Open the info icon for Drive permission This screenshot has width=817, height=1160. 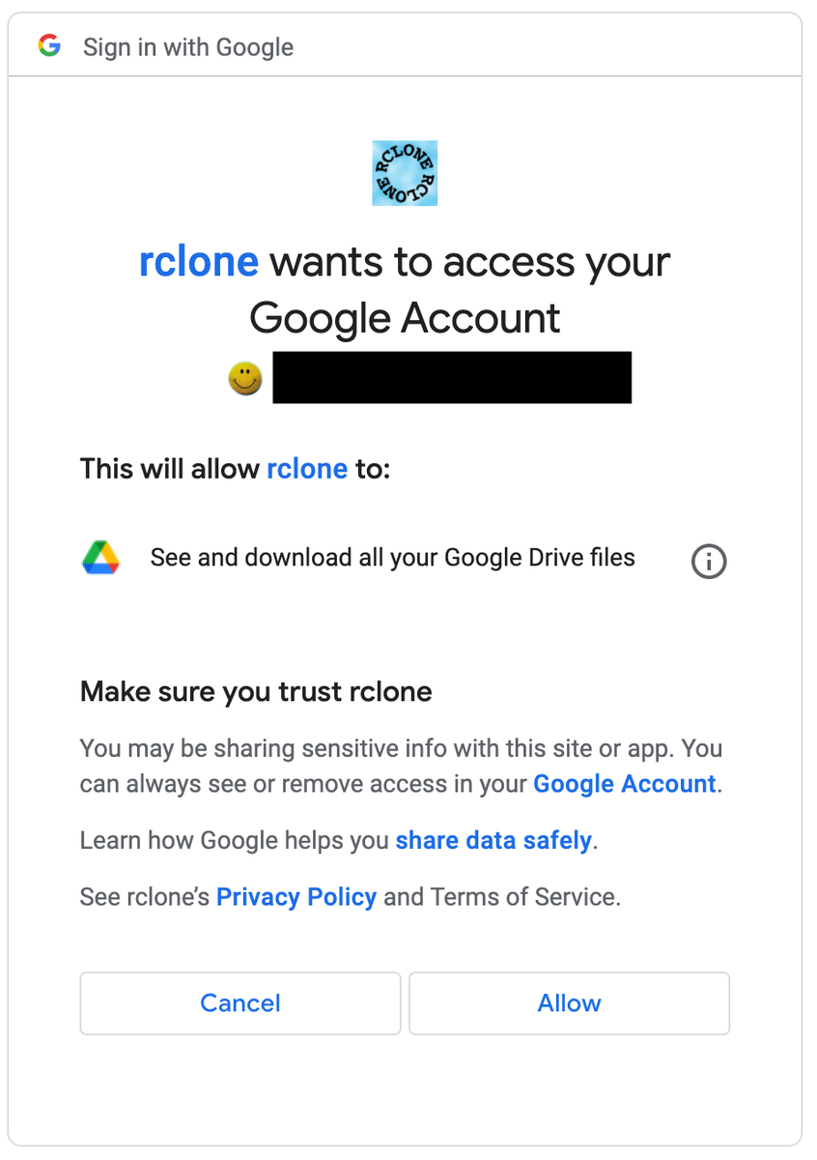click(x=709, y=561)
